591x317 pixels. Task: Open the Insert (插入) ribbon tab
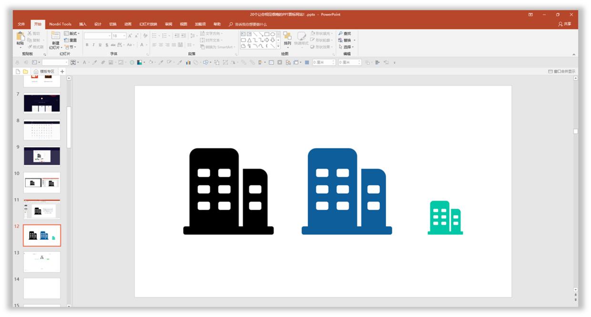pyautogui.click(x=83, y=24)
